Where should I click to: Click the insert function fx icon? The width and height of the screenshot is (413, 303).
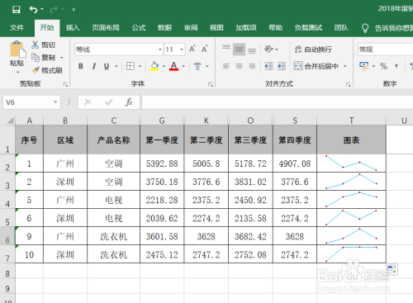(x=129, y=102)
